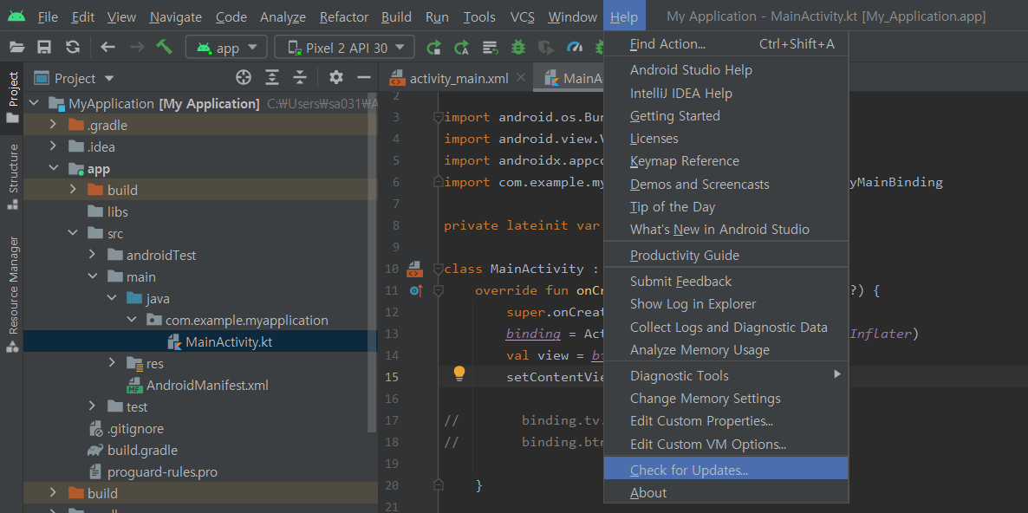The width and height of the screenshot is (1028, 513).
Task: Open the Project view selector dropdown
Action: click(x=74, y=79)
